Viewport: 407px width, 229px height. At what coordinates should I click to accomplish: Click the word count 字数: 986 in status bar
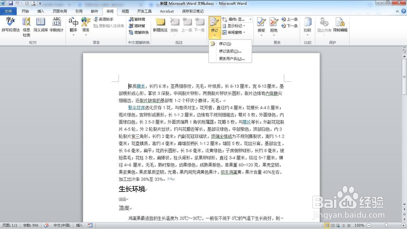pyautogui.click(x=31, y=225)
